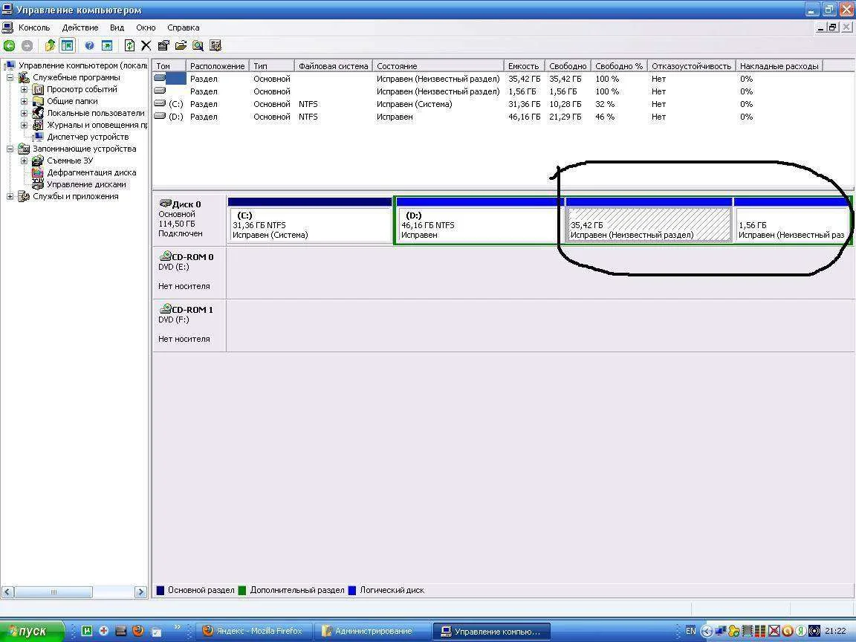Open the Вид menu
Image resolution: width=856 pixels, height=642 pixels.
[117, 27]
